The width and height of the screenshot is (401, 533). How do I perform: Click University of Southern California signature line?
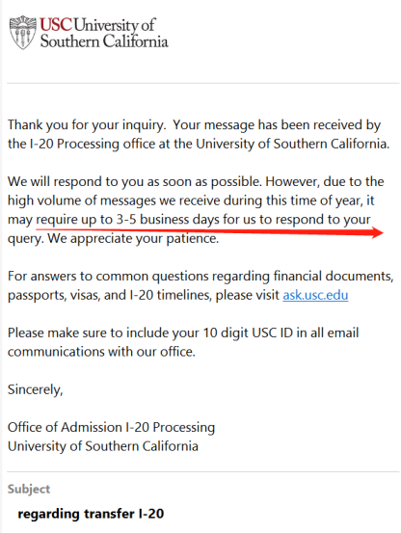tap(103, 446)
